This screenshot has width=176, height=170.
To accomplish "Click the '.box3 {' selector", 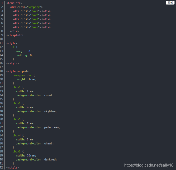I will (x=18, y=119).
